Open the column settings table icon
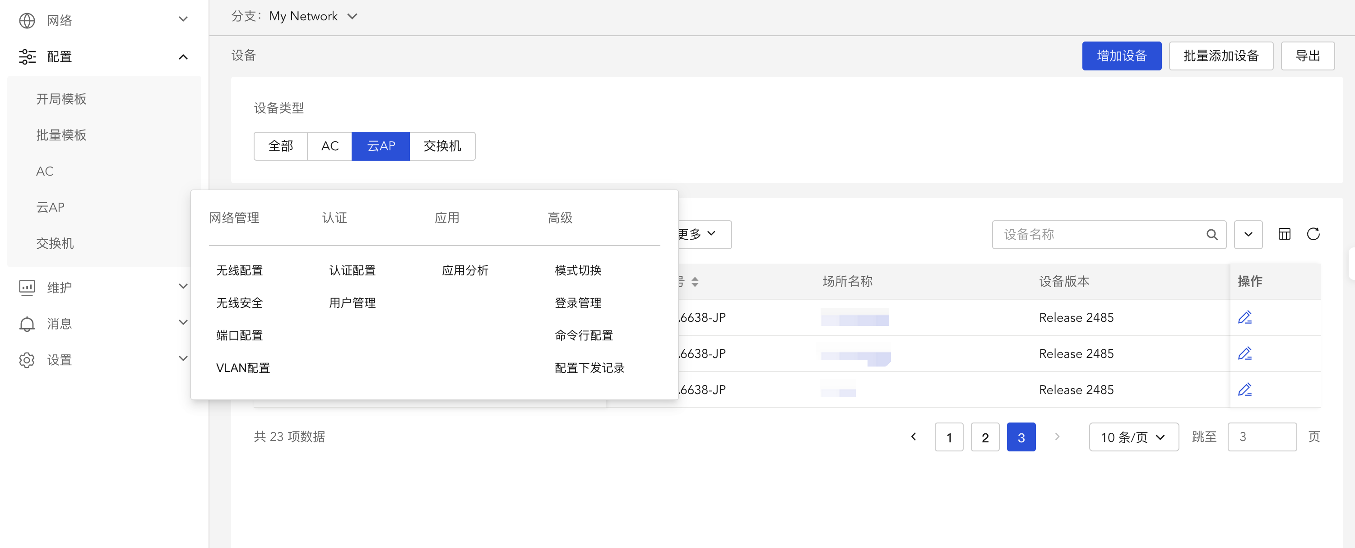 (1284, 234)
